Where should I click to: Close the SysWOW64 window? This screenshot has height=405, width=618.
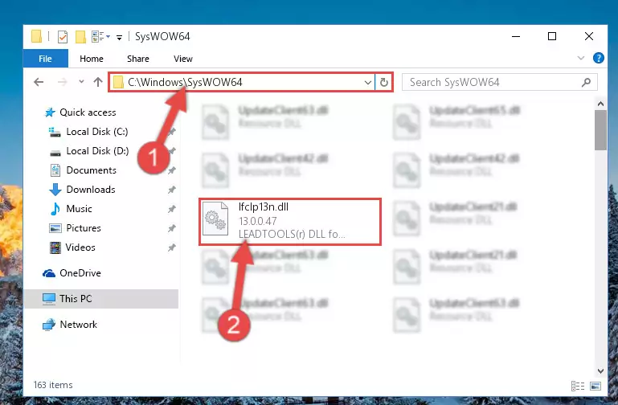589,37
